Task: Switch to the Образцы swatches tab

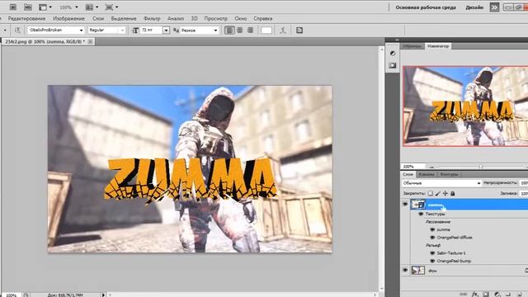Action: [x=412, y=46]
